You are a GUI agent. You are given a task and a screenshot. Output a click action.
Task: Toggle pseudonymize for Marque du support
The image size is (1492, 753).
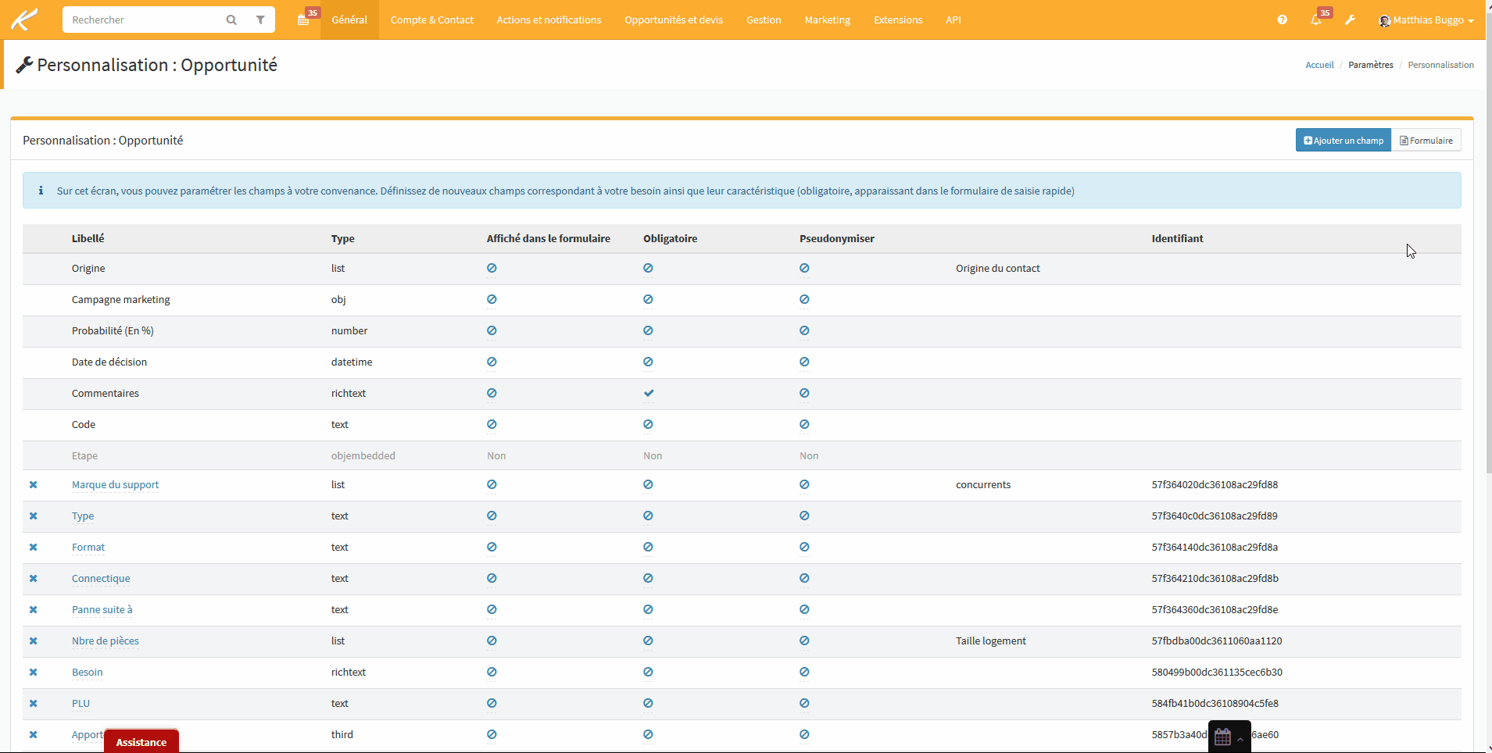pyautogui.click(x=804, y=484)
